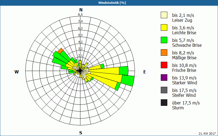The width and height of the screenshot is (218, 136).
Task: Click the 6,3 ring scale value
Action: (80, 28)
